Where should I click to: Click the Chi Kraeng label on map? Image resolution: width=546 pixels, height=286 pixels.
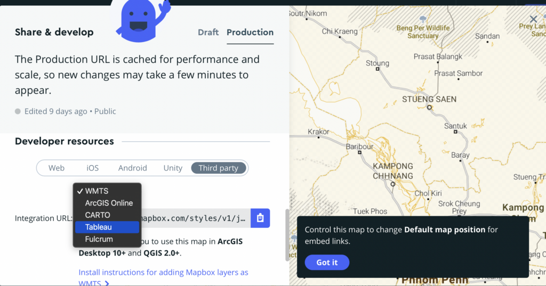click(340, 31)
